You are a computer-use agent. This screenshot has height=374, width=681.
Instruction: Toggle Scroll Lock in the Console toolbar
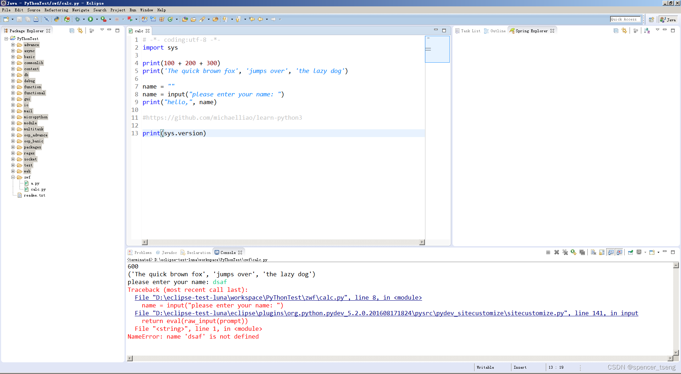pyautogui.click(x=602, y=252)
